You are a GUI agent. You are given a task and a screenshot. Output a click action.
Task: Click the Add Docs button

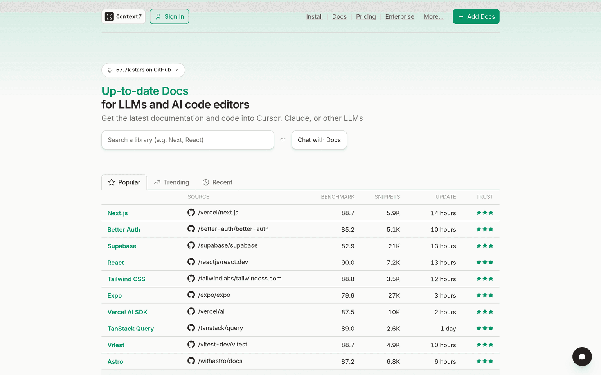(x=476, y=16)
